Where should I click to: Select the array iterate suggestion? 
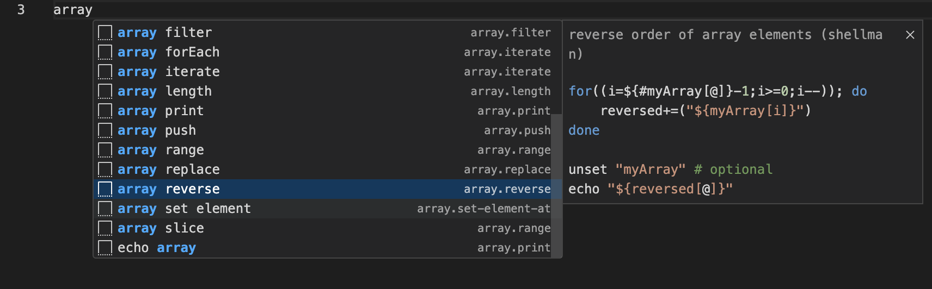tap(327, 72)
